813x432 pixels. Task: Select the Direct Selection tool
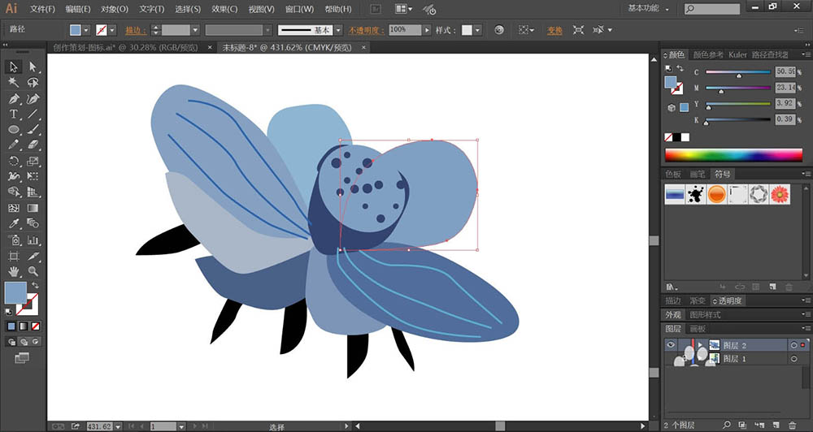coord(33,67)
